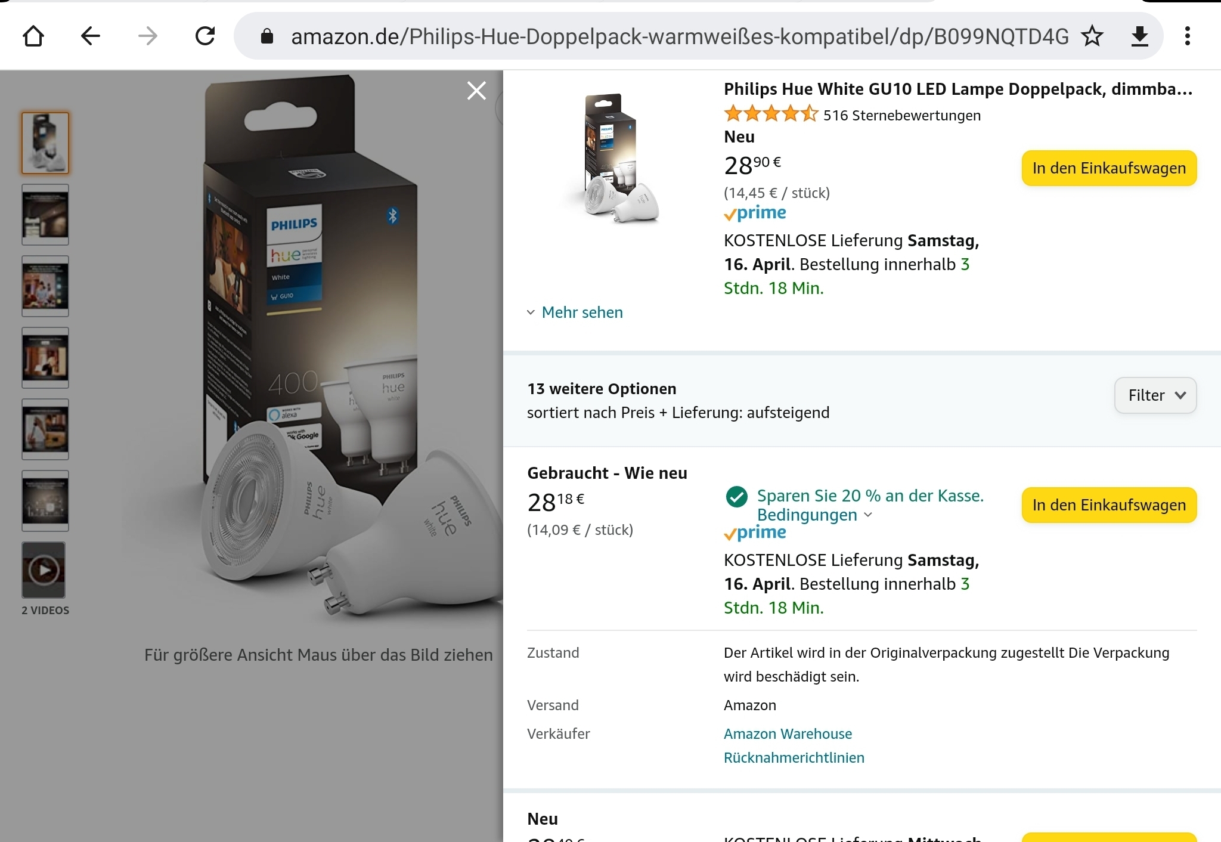
Task: Open the 516 Sternebewertungen ratings
Action: click(901, 116)
